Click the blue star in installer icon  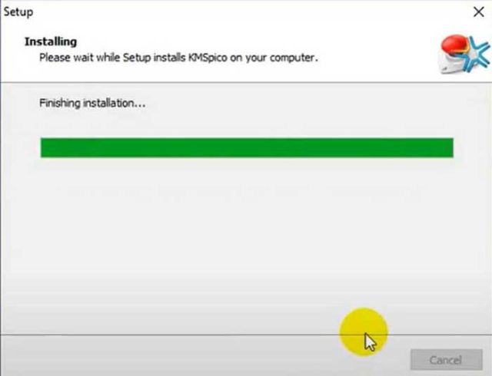point(477,54)
